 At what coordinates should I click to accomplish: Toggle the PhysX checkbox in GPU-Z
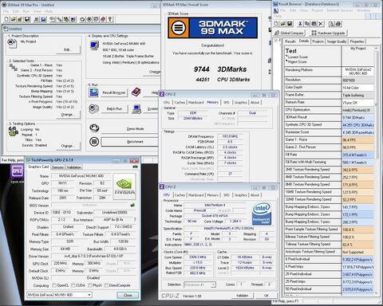pos(90,285)
